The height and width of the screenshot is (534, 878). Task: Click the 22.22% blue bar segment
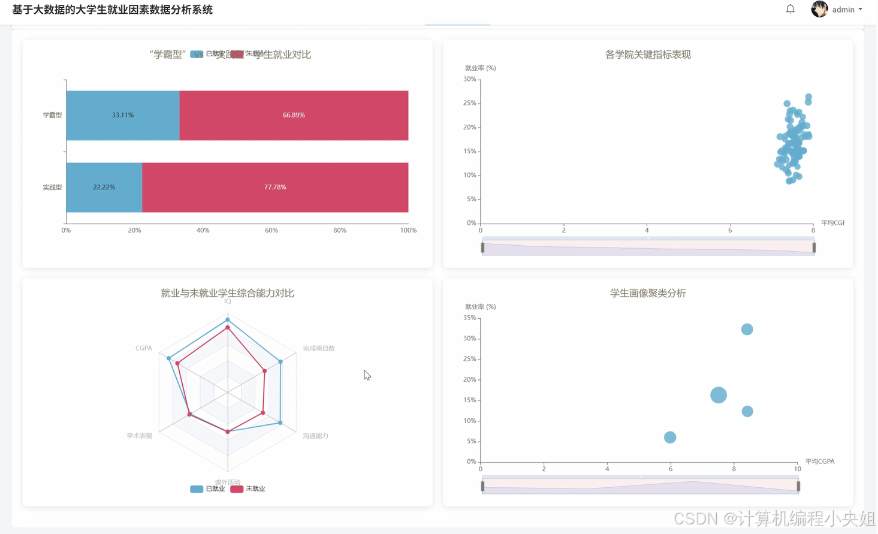coord(104,187)
